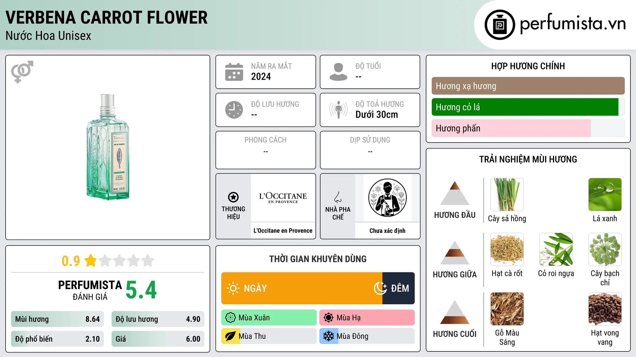The height and width of the screenshot is (357, 636).
Task: Open the Hạt vong vang note image
Action: tap(605, 309)
